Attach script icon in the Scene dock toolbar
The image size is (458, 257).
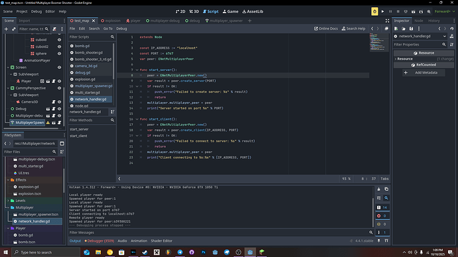point(54,29)
